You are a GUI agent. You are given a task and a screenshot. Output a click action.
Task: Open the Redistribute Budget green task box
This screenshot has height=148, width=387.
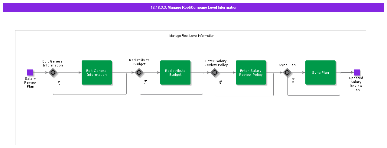coord(175,72)
